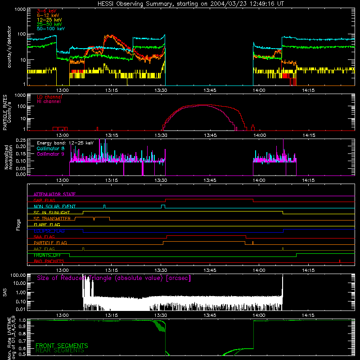Viewport: 360px width, 360px height.
Task: Click the small AAZ_FLAG pulse near 14:07
Action: 283,249
